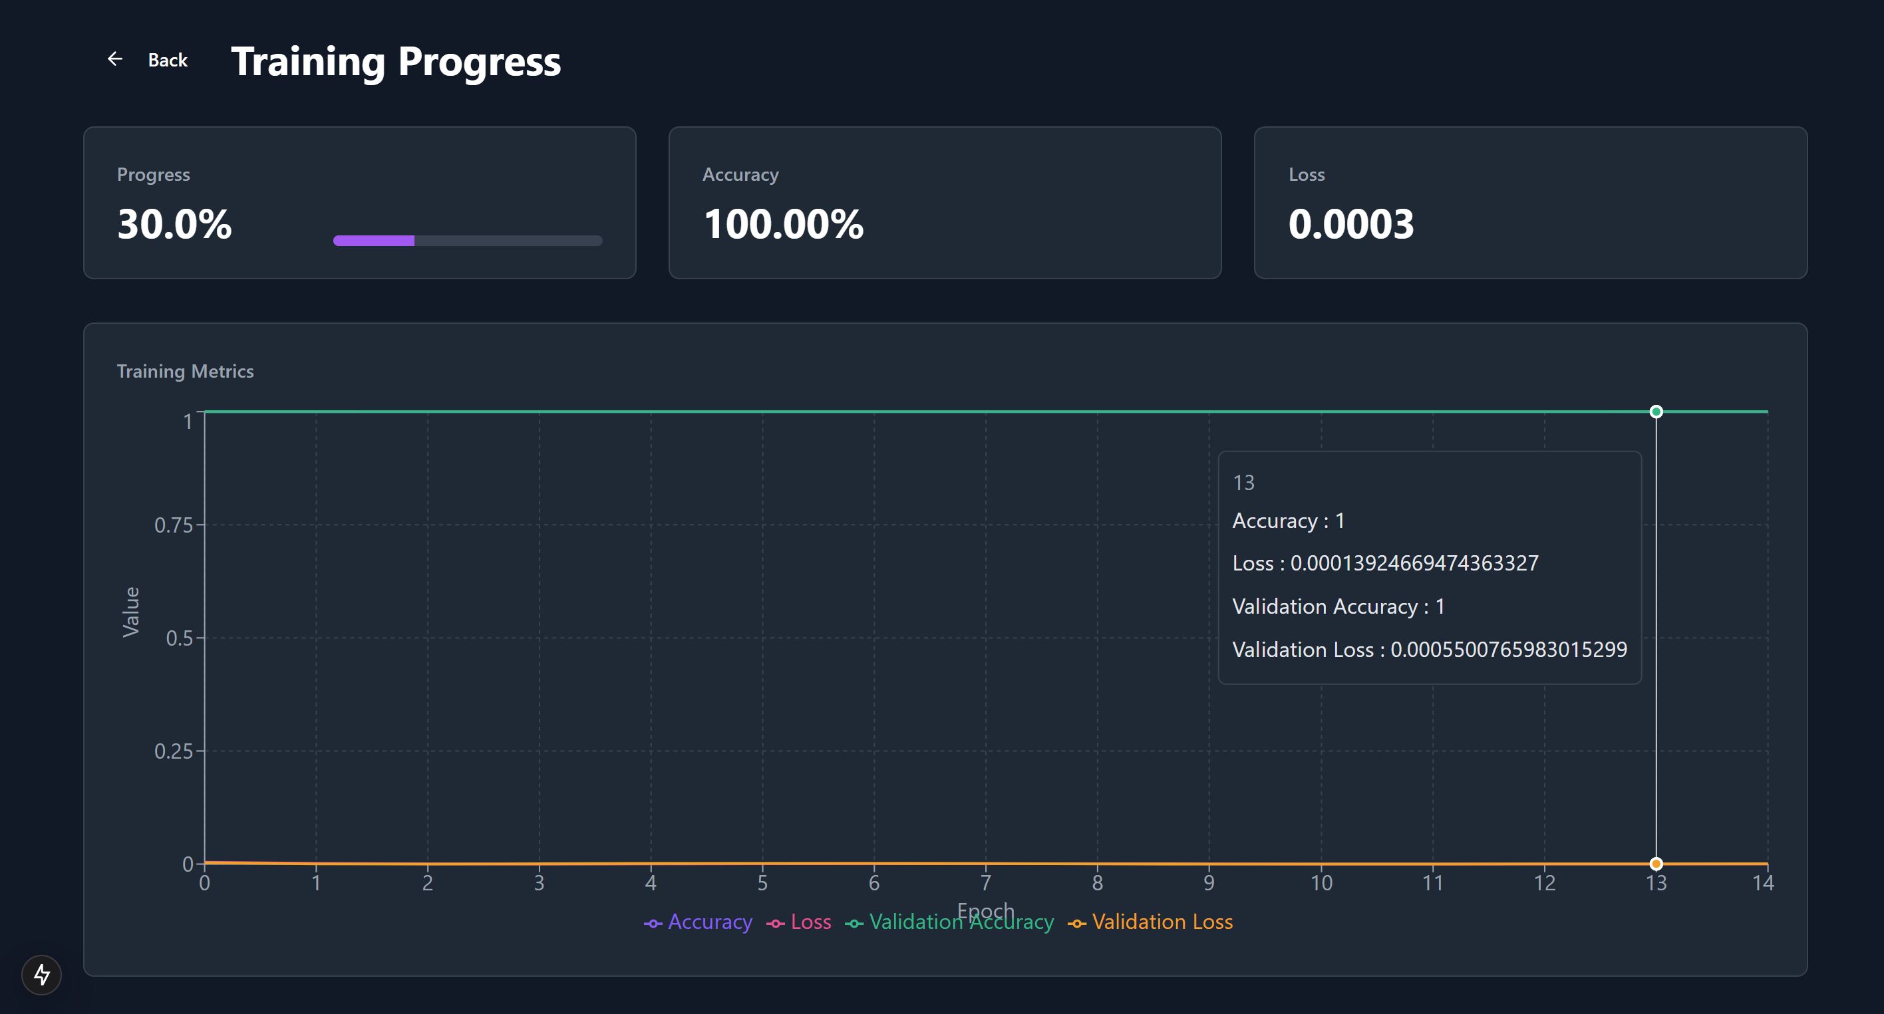Screen dimensions: 1884x1014
Task: Click the purple progress bar fill
Action: point(374,241)
